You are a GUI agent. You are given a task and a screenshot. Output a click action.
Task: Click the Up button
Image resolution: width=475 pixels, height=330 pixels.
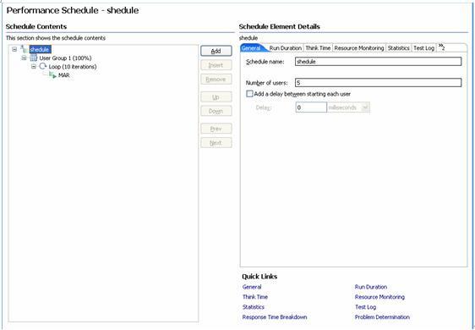coord(216,97)
